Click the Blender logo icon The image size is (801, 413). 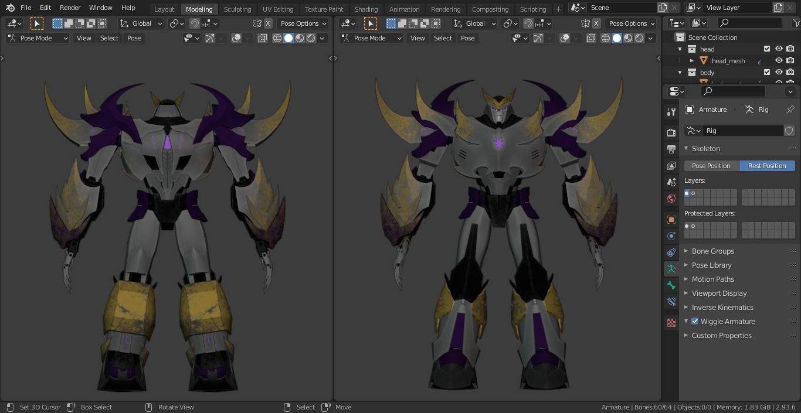click(x=10, y=8)
